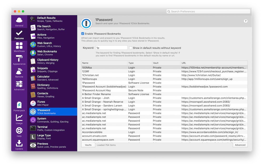This screenshot has width=263, height=166.
Task: Select the 1Christian.net row
Action: (x=164, y=75)
